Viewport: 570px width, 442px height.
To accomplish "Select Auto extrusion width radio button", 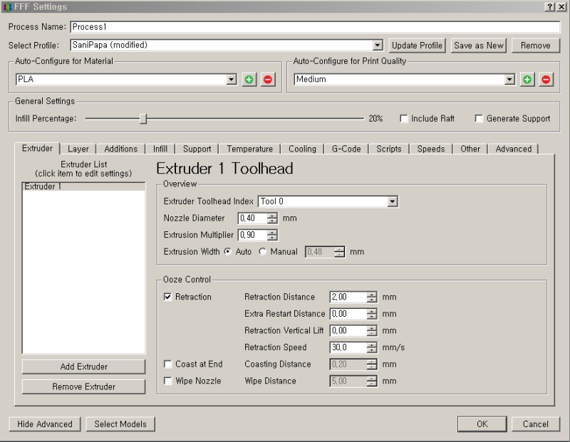I will (x=227, y=252).
